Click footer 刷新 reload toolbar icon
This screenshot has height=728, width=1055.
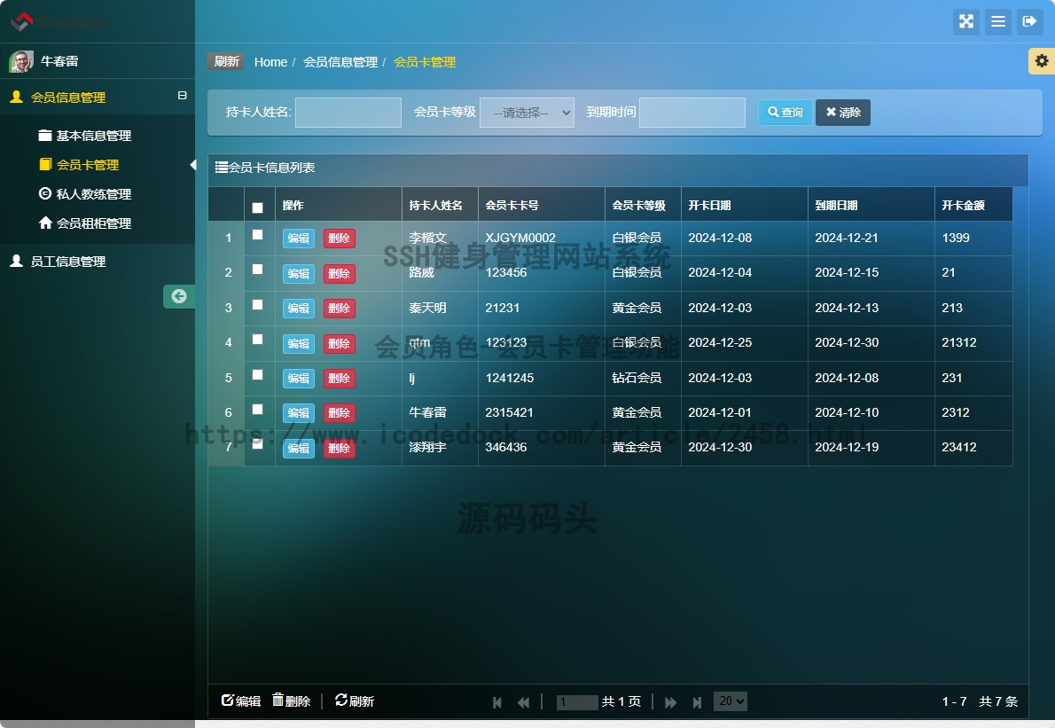pyautogui.click(x=355, y=701)
